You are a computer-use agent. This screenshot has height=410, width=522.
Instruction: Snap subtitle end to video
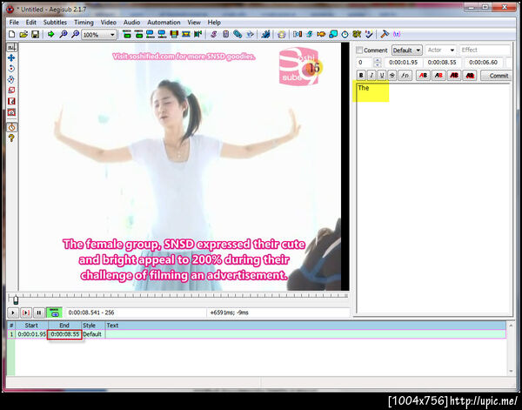162,34
